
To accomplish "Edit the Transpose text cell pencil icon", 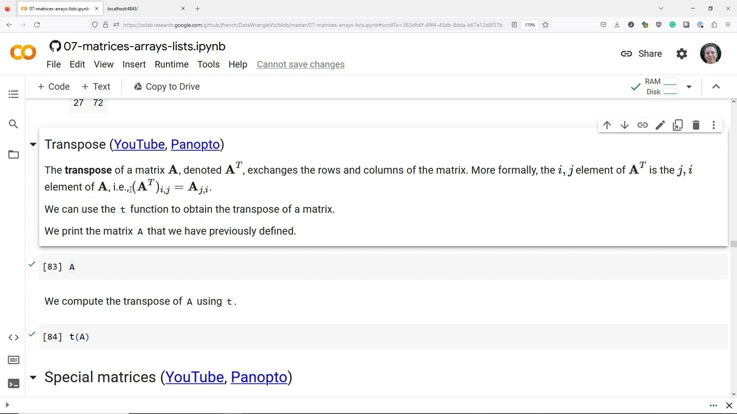I will pos(660,125).
